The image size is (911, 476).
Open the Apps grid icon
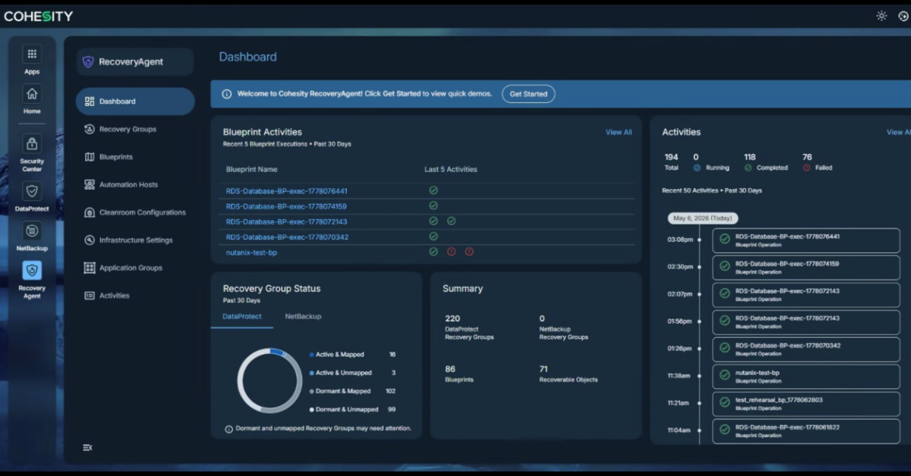(31, 54)
